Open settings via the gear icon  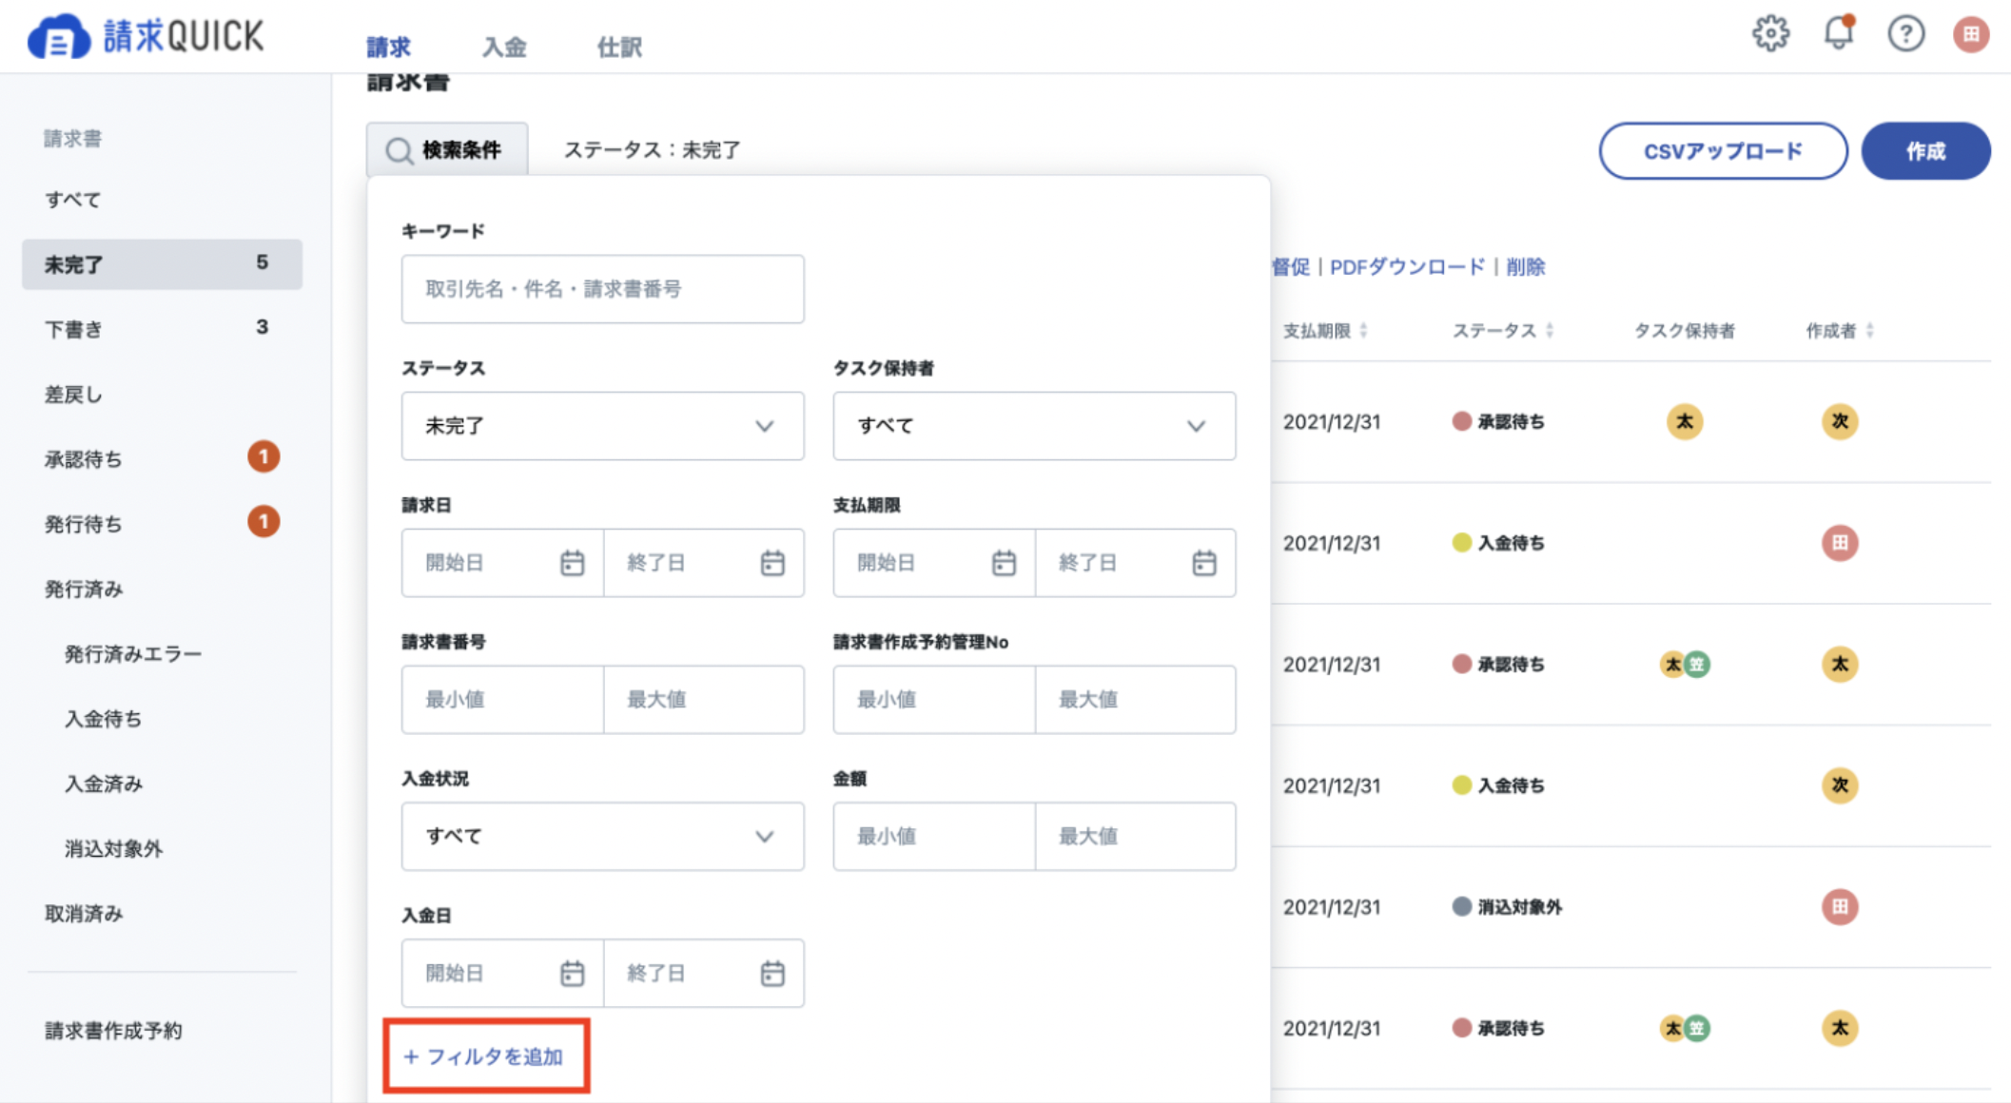(x=1770, y=34)
